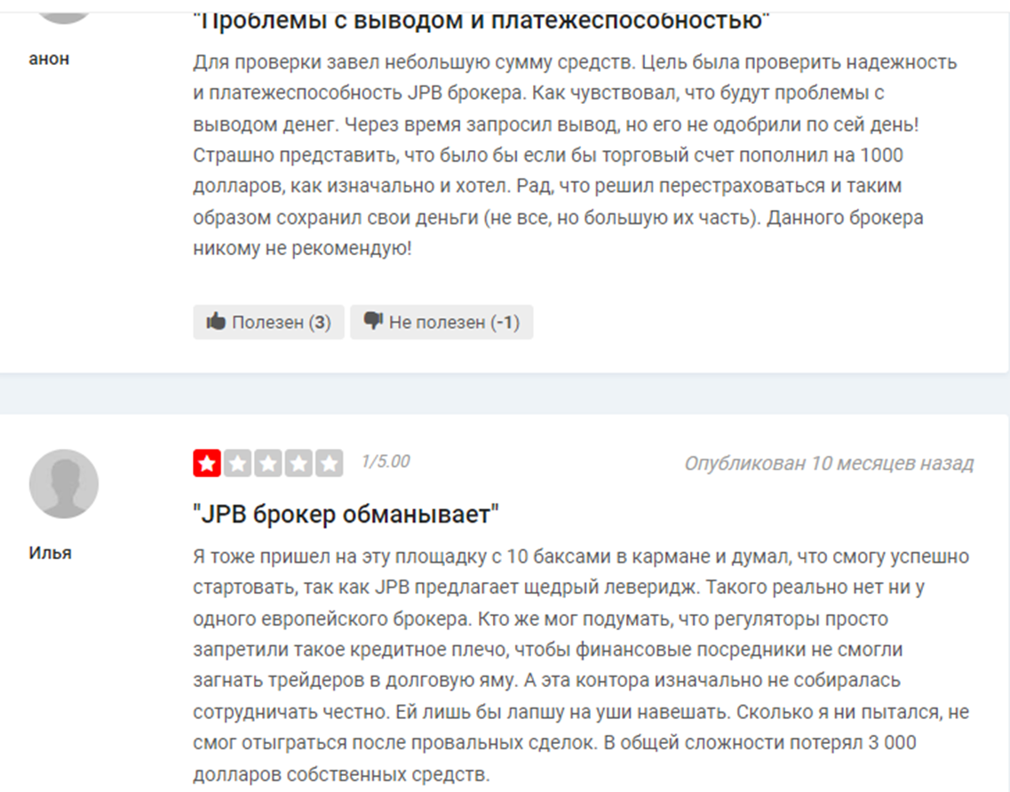Click the thumbs-down icon in Не полезен button
This screenshot has width=1010, height=792.
tap(373, 321)
